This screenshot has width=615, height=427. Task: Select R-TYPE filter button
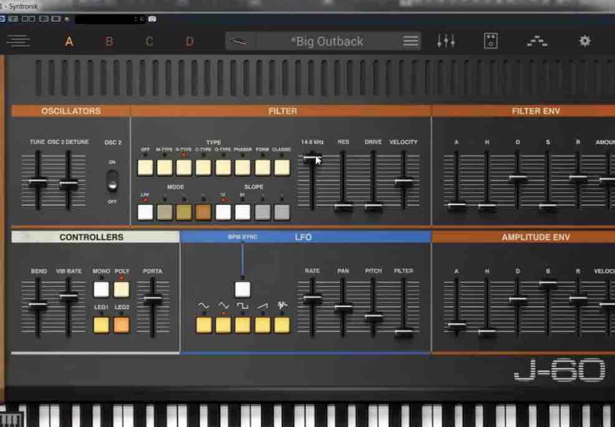point(183,167)
